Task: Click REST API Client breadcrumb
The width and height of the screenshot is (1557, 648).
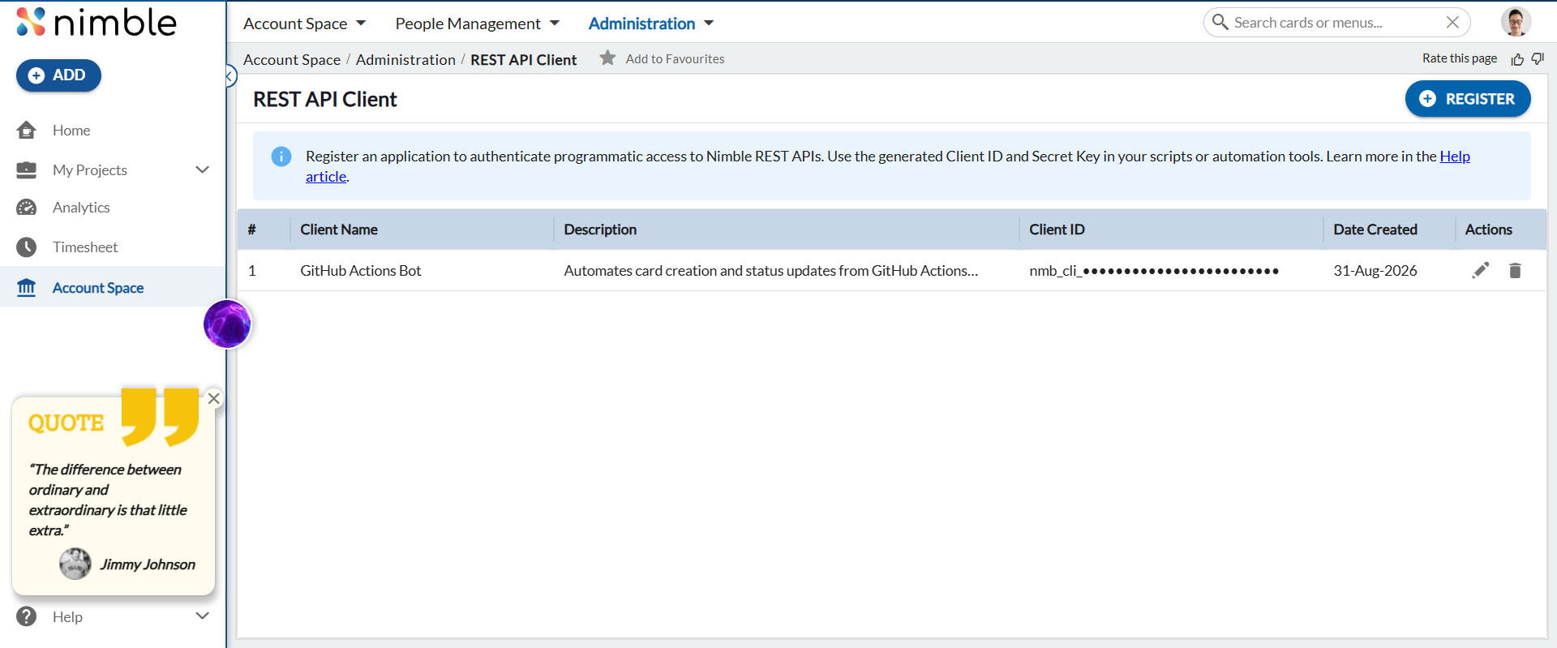Action: (x=524, y=59)
